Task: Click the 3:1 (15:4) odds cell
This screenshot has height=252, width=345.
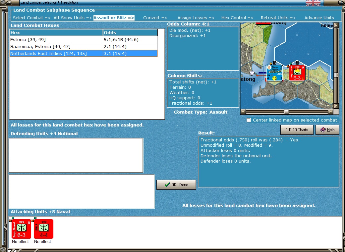Action: tap(130, 53)
